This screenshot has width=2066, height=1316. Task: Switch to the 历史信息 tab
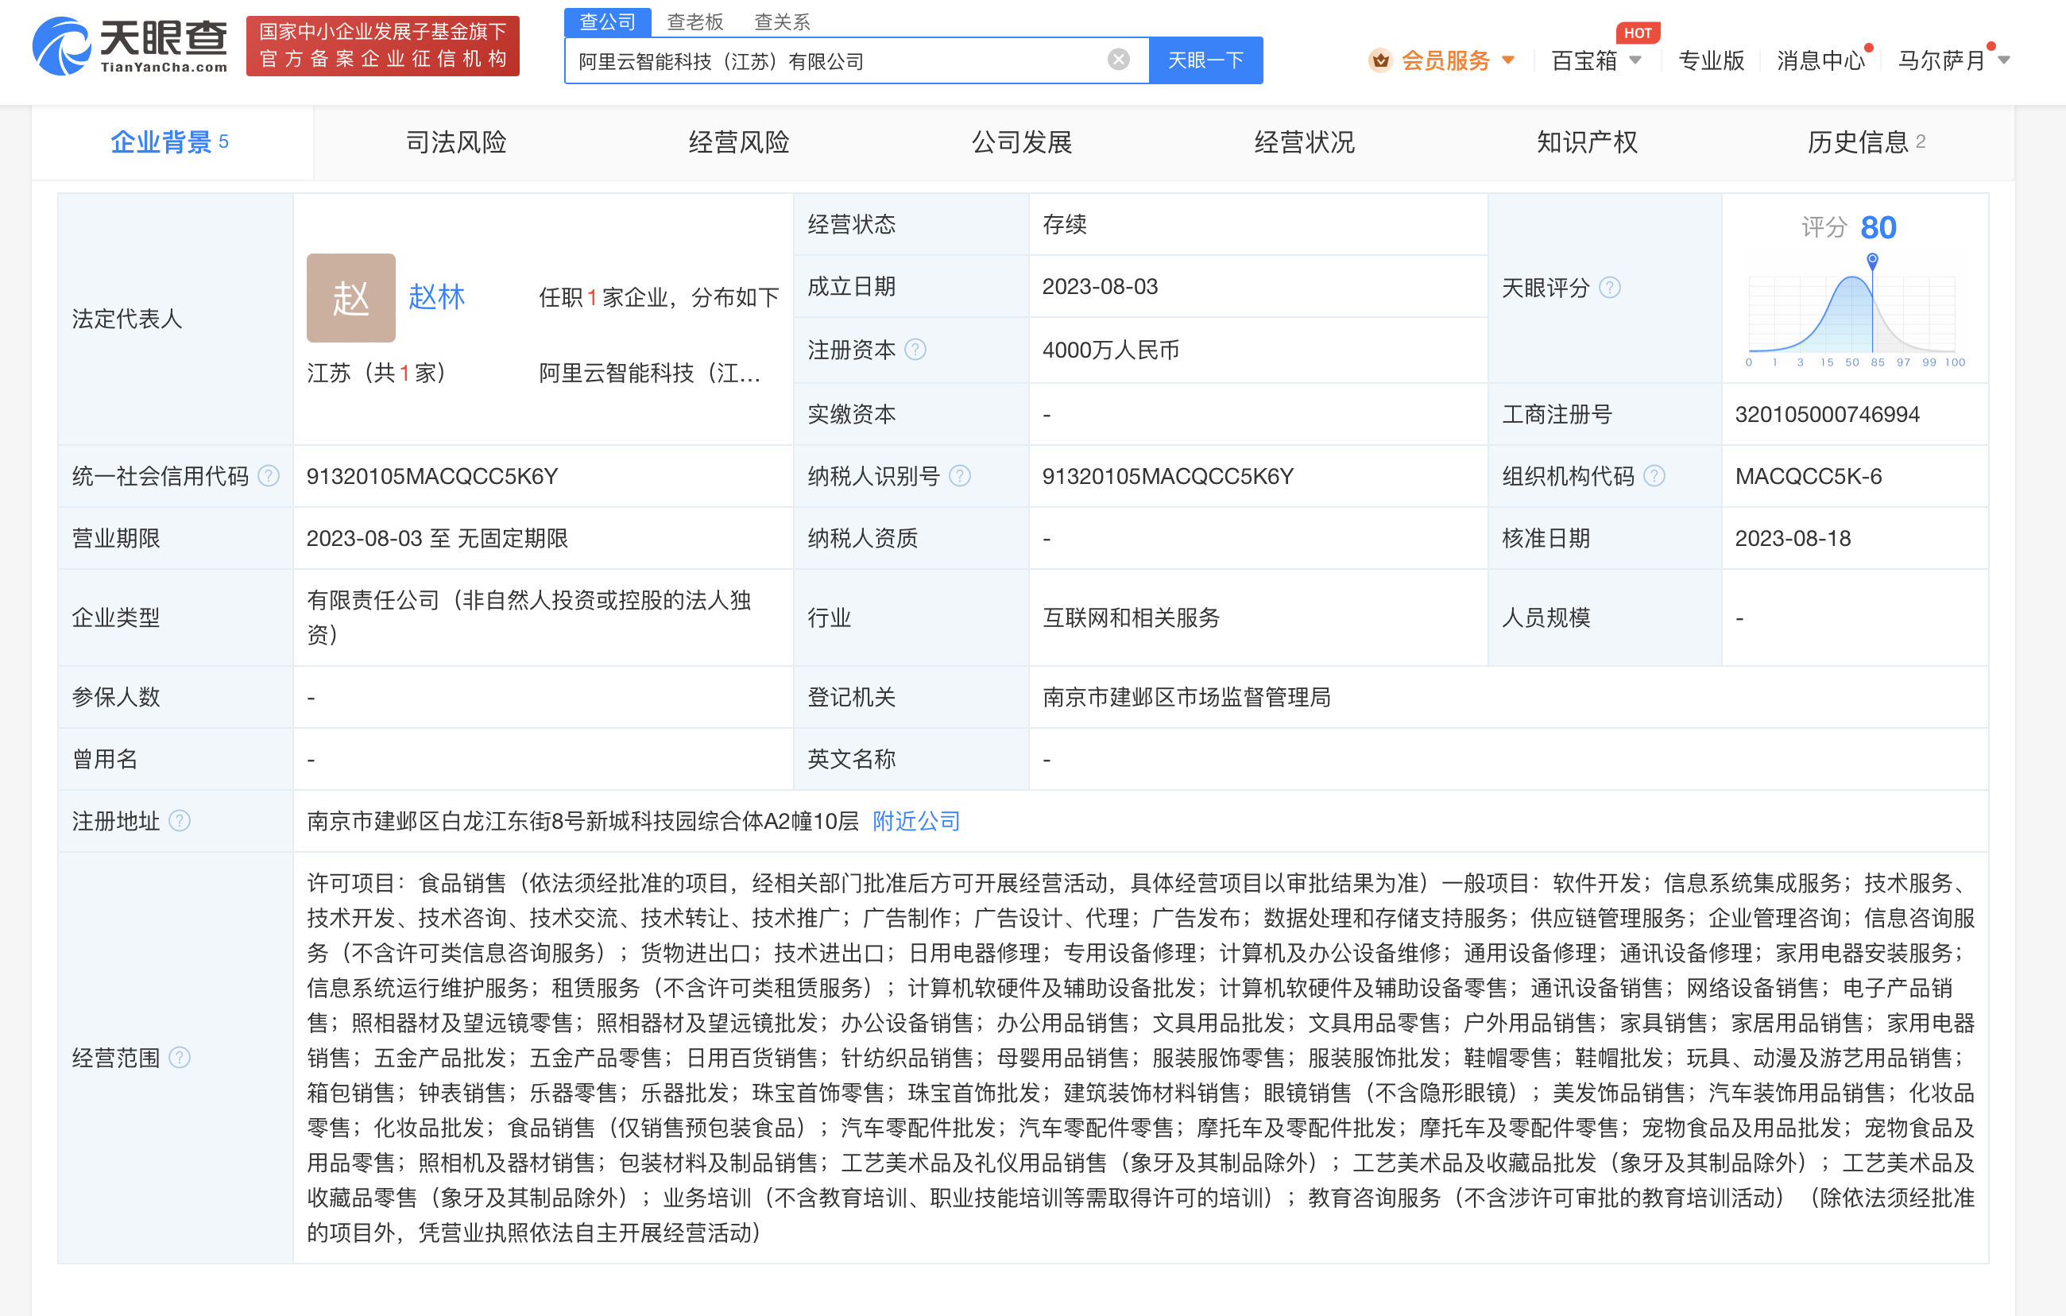(x=1859, y=142)
